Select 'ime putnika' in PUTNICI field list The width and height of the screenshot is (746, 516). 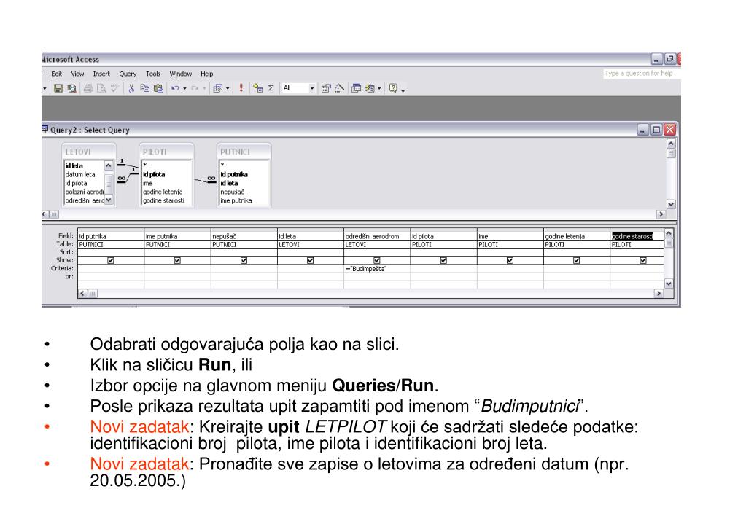236,200
